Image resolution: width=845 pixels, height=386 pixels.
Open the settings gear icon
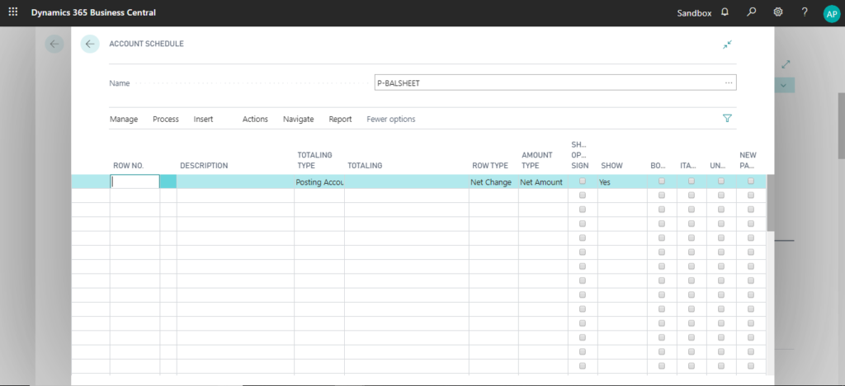(778, 12)
